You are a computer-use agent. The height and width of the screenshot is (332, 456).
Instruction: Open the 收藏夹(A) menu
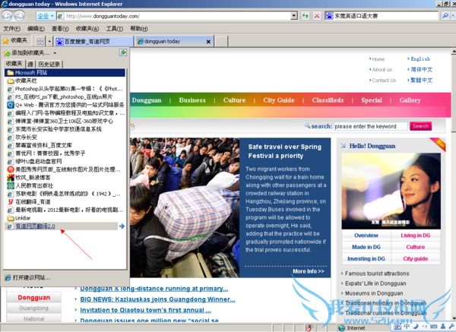pyautogui.click(x=87, y=29)
